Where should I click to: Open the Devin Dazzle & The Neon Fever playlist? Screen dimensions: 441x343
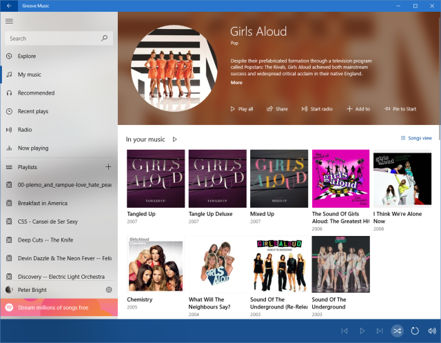pos(59,258)
